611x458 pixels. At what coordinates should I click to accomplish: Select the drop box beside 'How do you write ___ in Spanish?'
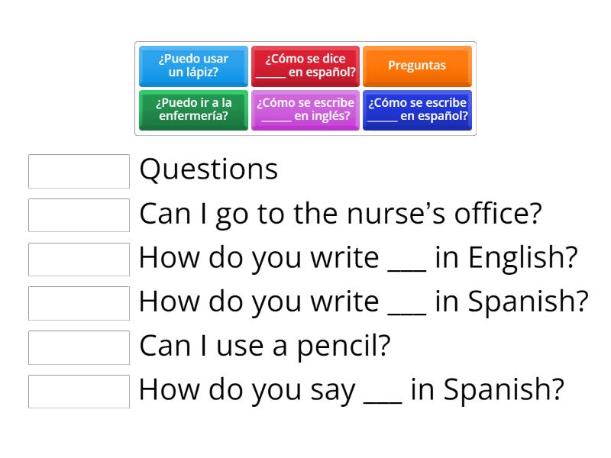79,303
